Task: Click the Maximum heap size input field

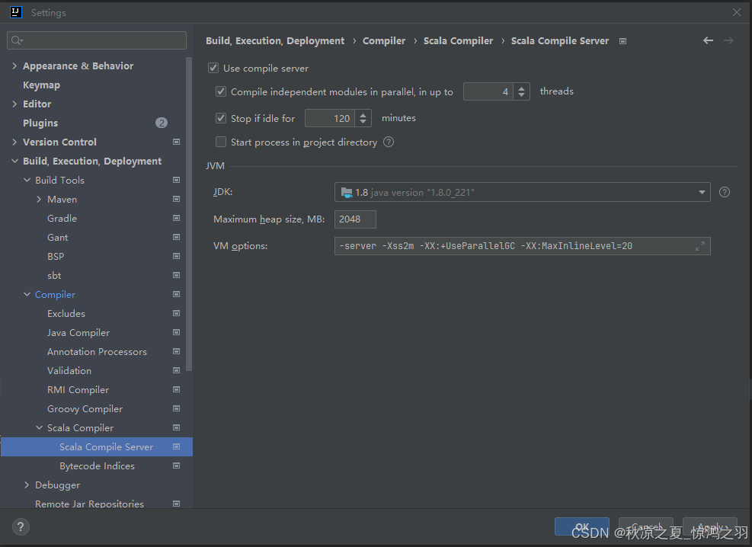Action: point(355,219)
